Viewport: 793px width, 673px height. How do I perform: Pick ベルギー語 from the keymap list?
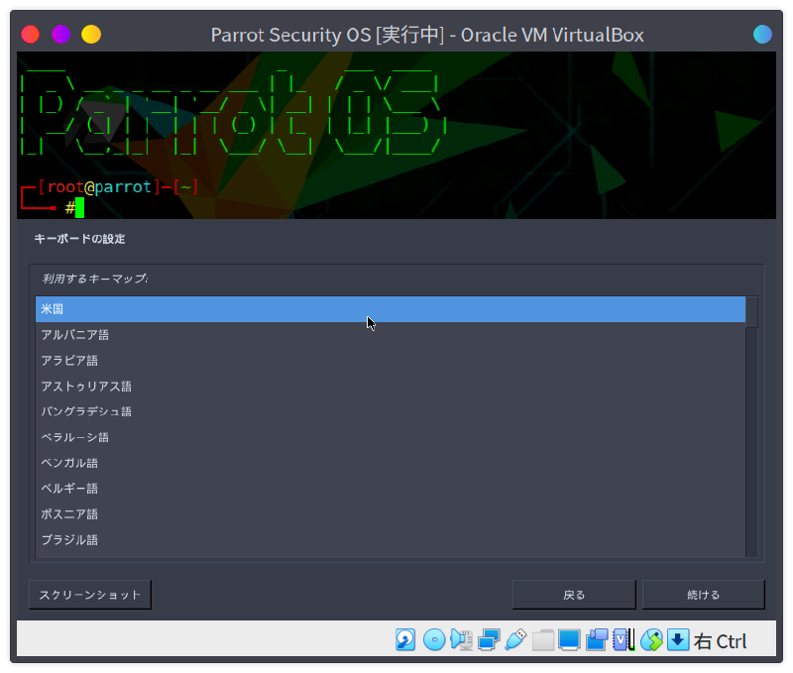point(390,489)
